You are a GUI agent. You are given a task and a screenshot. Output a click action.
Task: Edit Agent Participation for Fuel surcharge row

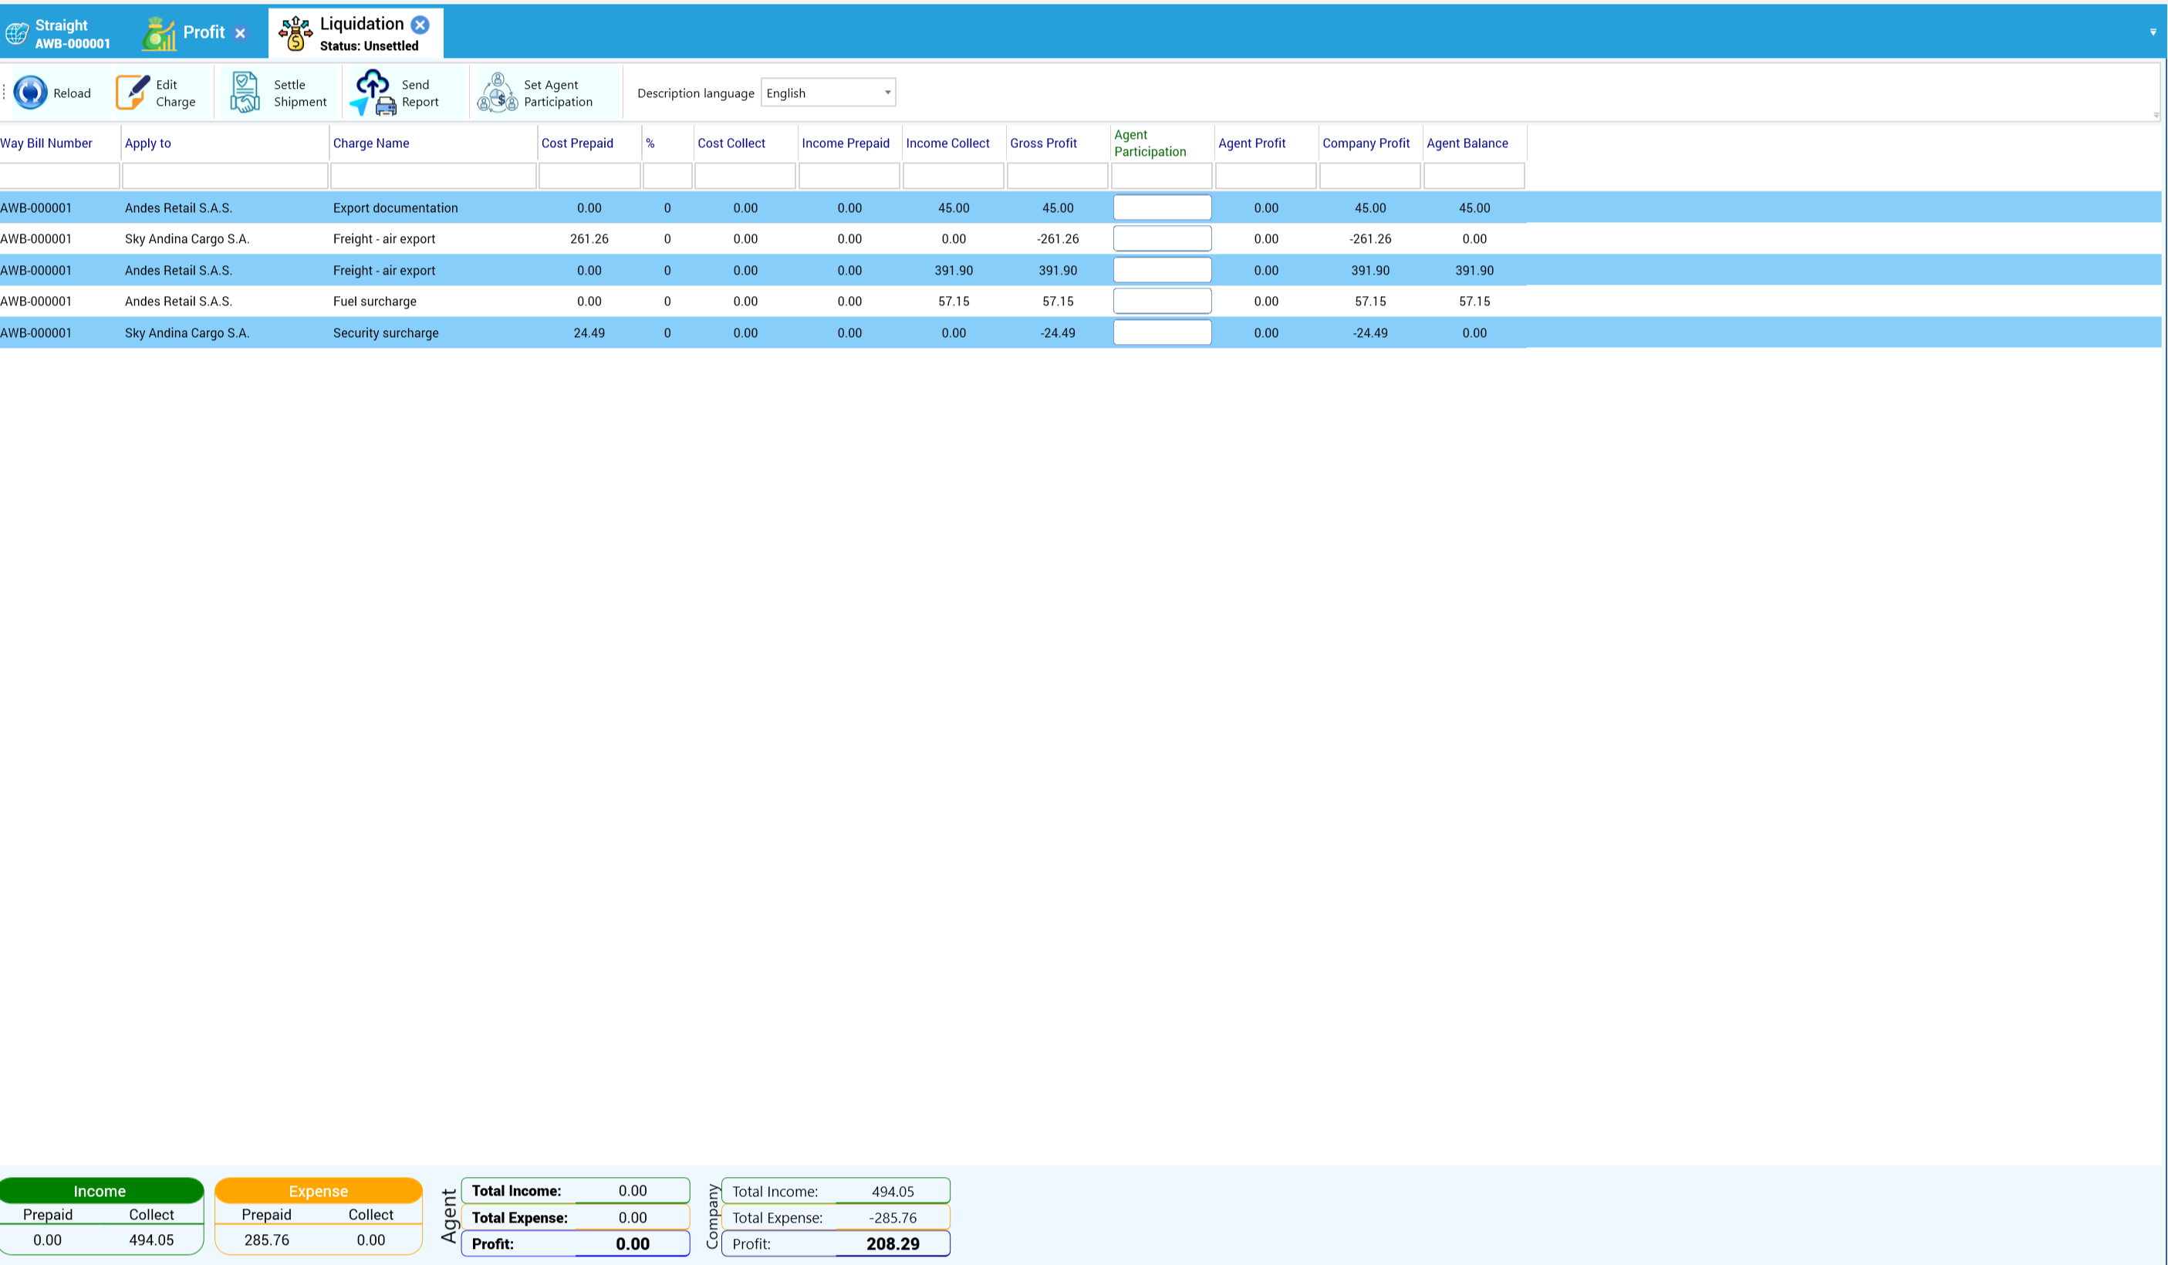1162,301
